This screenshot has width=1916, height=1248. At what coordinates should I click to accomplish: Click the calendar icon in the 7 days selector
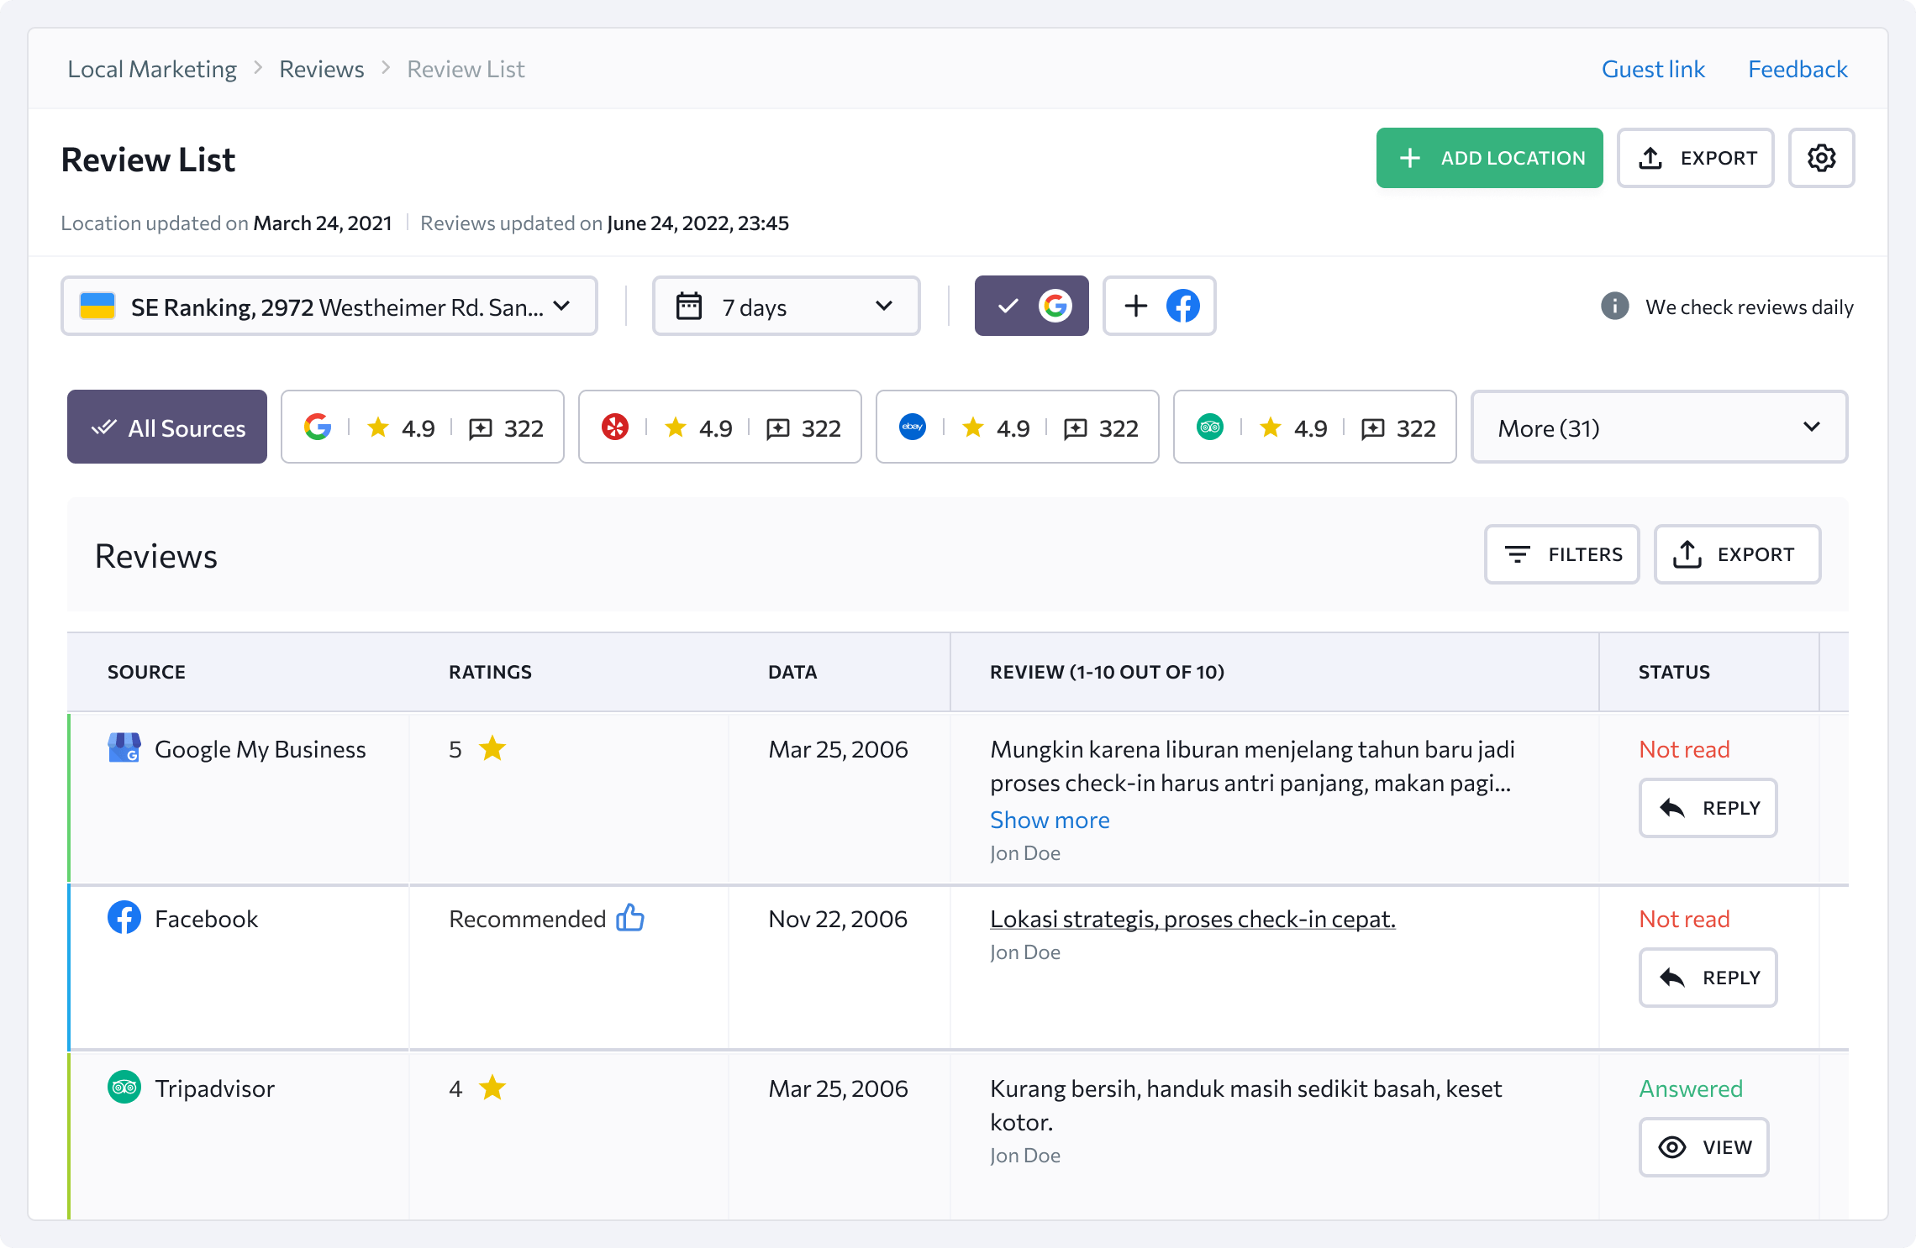[689, 307]
